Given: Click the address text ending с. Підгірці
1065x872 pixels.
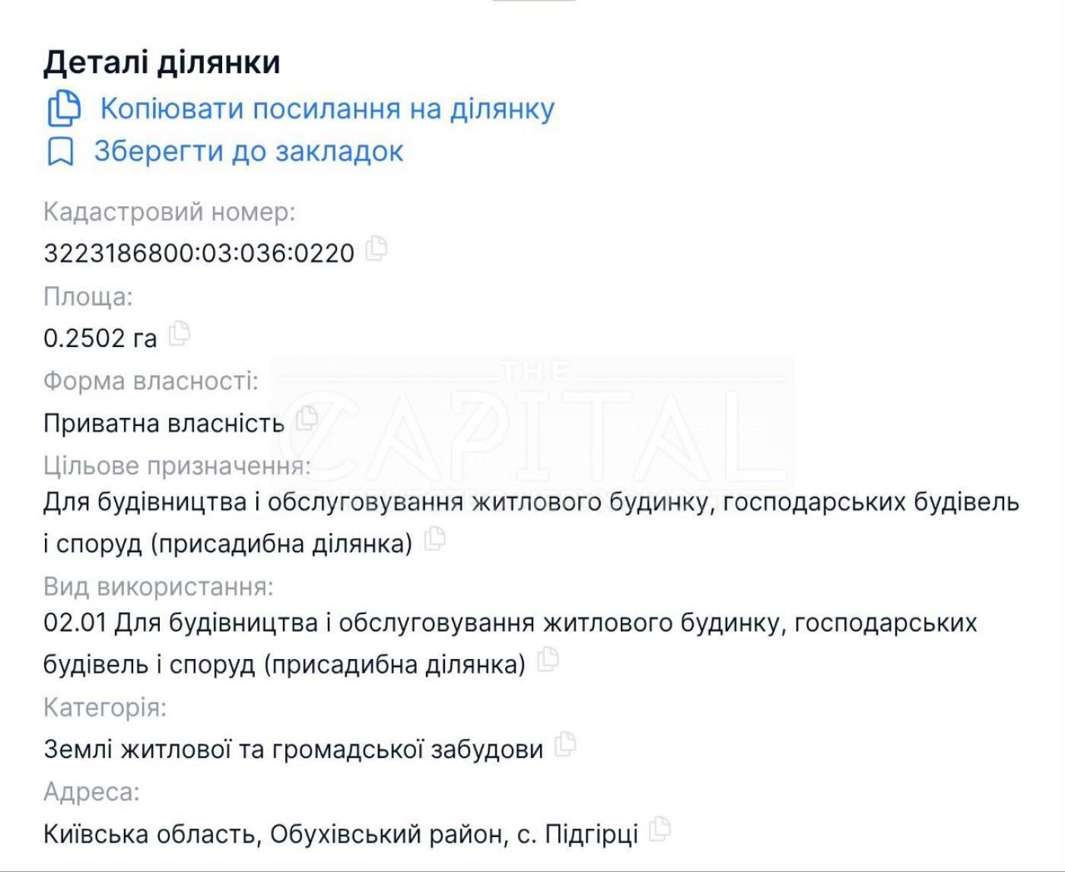Looking at the screenshot, I should click(x=340, y=834).
